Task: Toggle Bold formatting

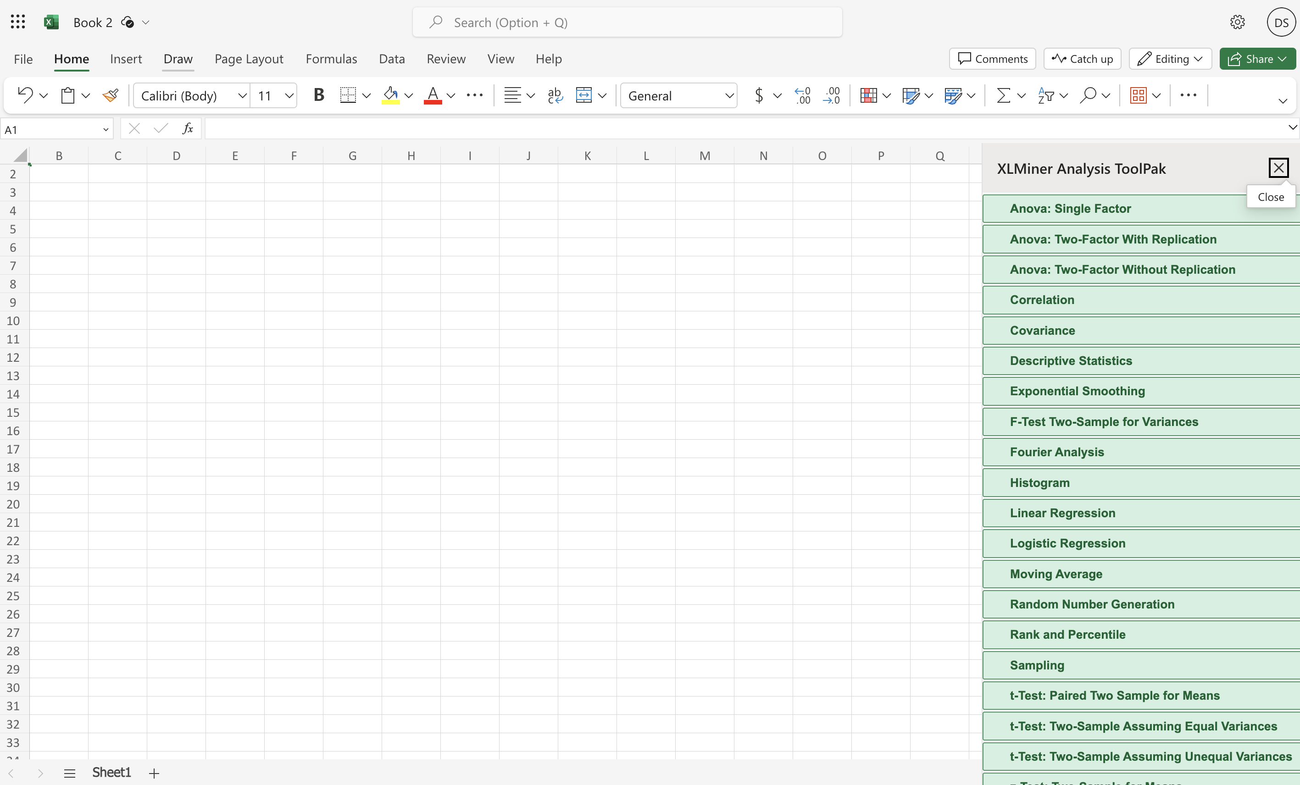Action: (318, 95)
